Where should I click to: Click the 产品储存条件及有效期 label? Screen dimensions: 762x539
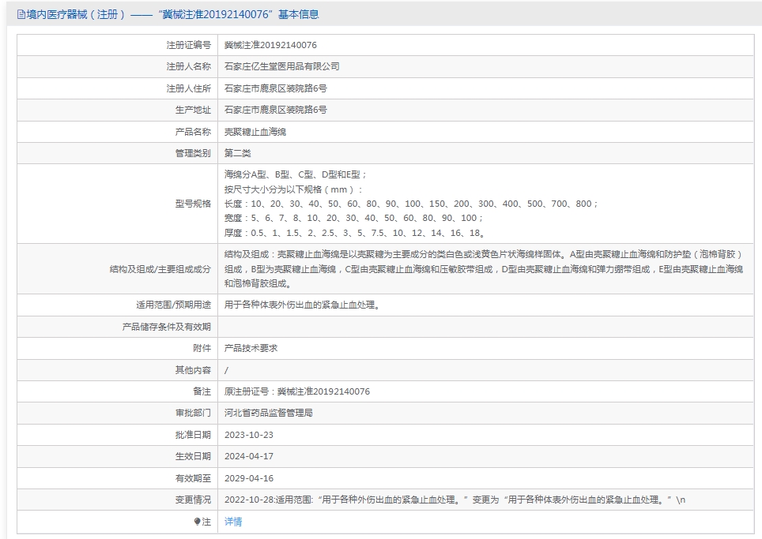pos(166,327)
